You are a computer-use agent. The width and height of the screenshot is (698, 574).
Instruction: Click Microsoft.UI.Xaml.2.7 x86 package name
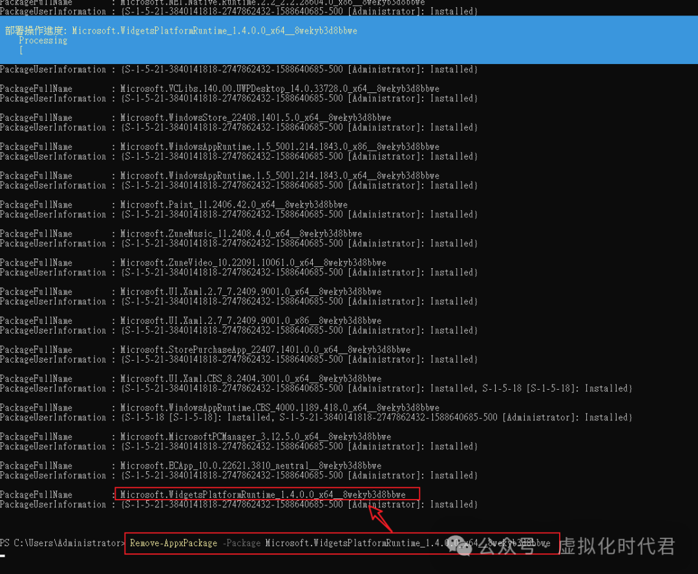click(251, 320)
